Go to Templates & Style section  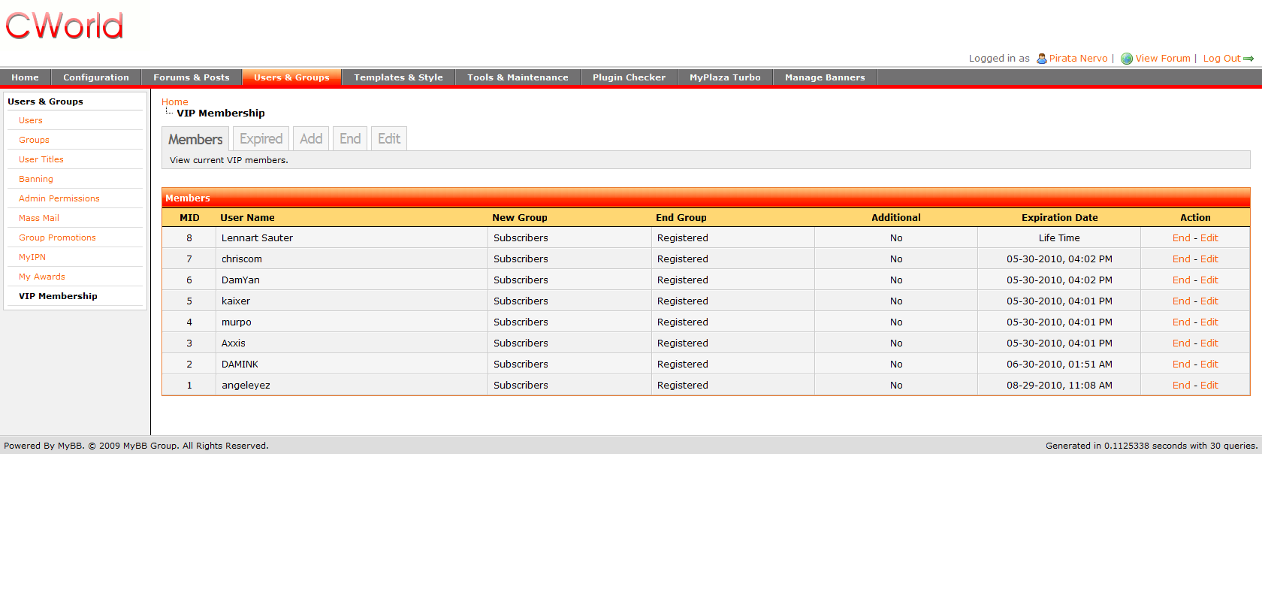(x=398, y=77)
